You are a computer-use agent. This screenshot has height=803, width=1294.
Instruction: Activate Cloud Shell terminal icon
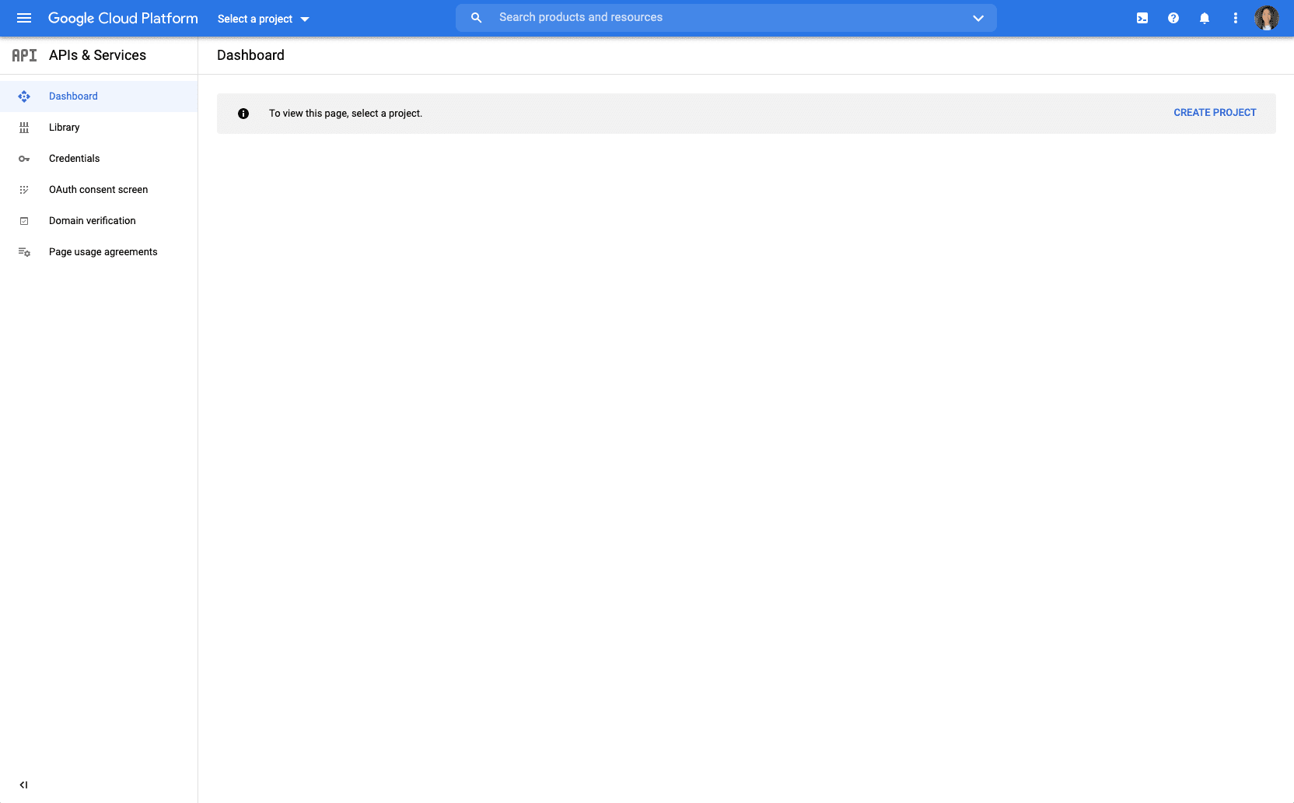pos(1142,18)
